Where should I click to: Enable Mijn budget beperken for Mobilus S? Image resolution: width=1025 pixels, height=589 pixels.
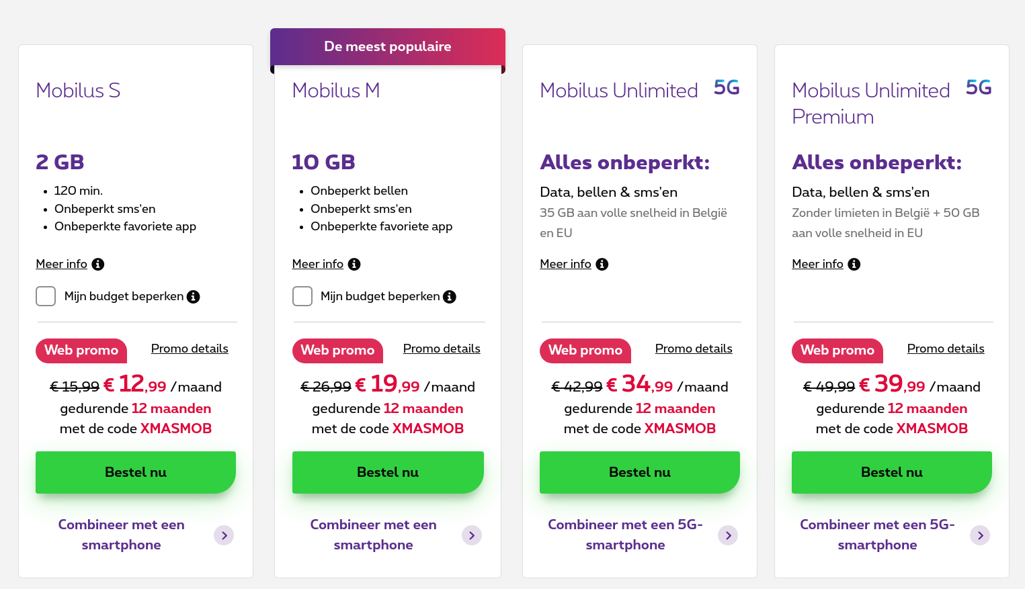pyautogui.click(x=46, y=296)
